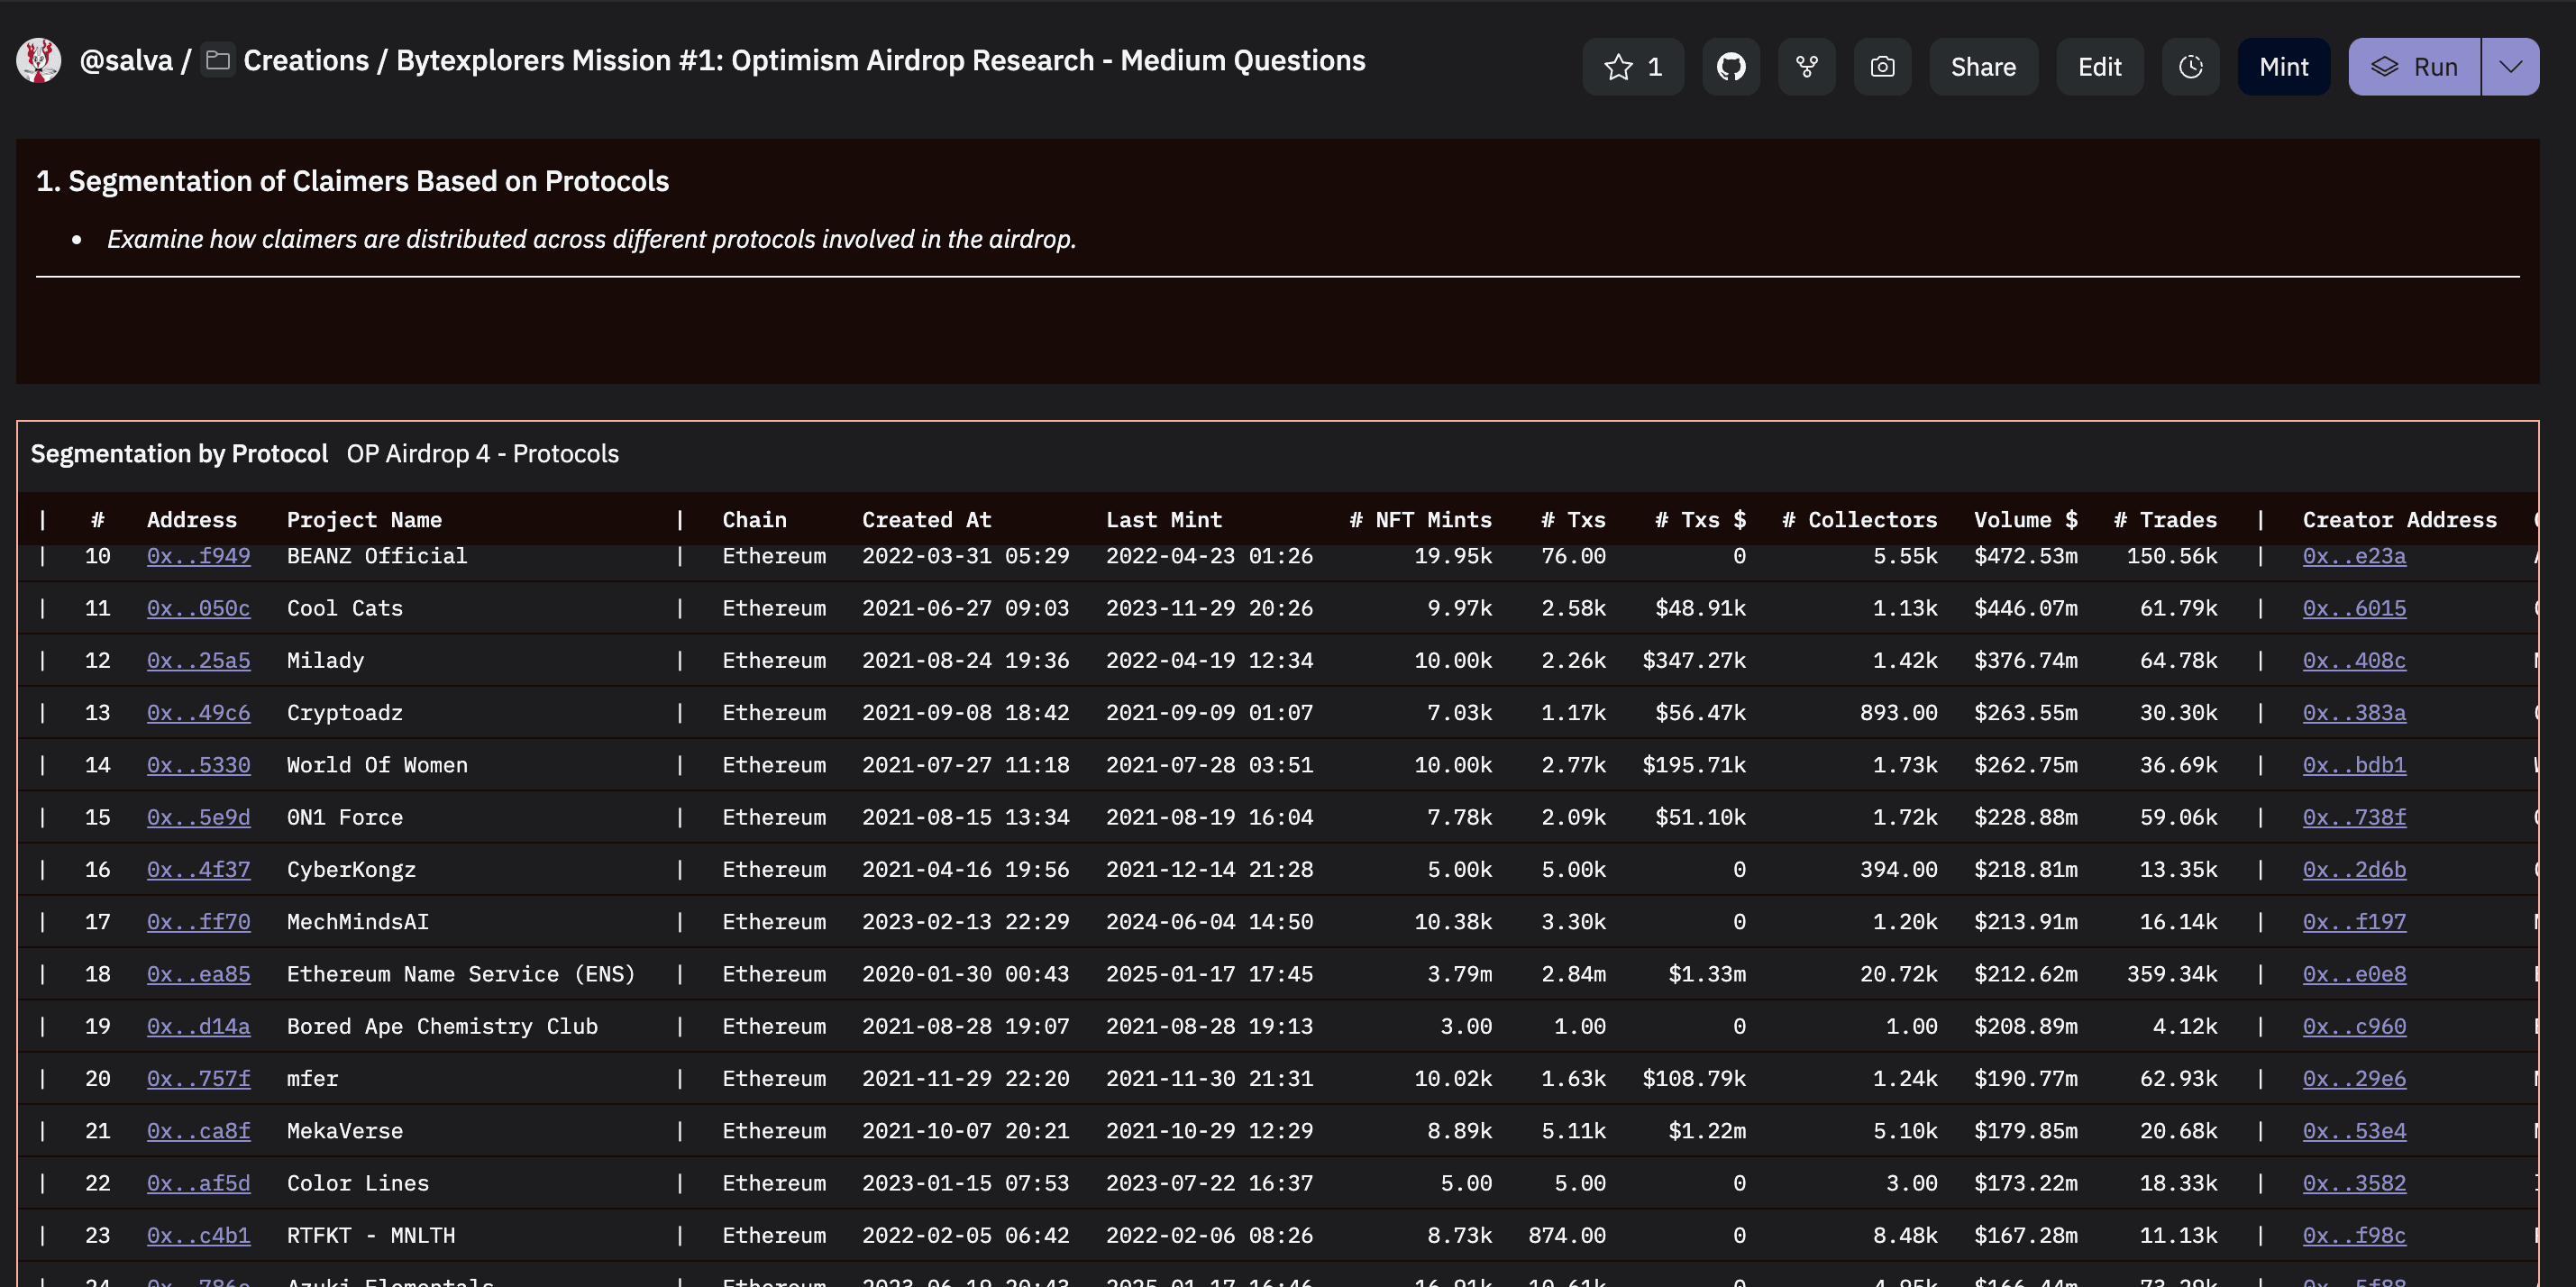Sort by the Created At column header
Viewport: 2576px width, 1287px height.
927,520
